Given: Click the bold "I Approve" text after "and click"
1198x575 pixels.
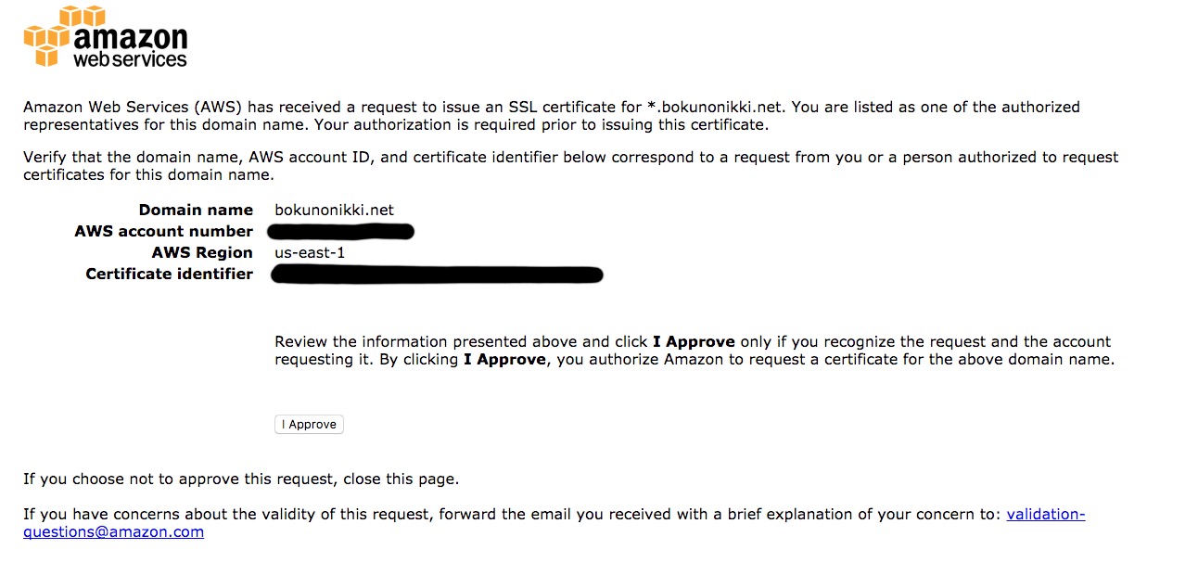Looking at the screenshot, I should pos(694,341).
